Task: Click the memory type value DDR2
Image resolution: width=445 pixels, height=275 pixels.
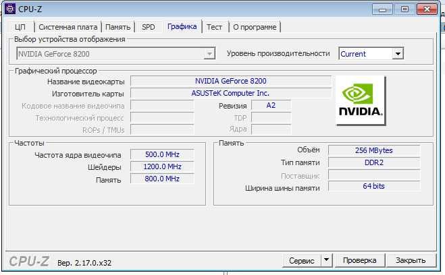Action: click(x=374, y=162)
